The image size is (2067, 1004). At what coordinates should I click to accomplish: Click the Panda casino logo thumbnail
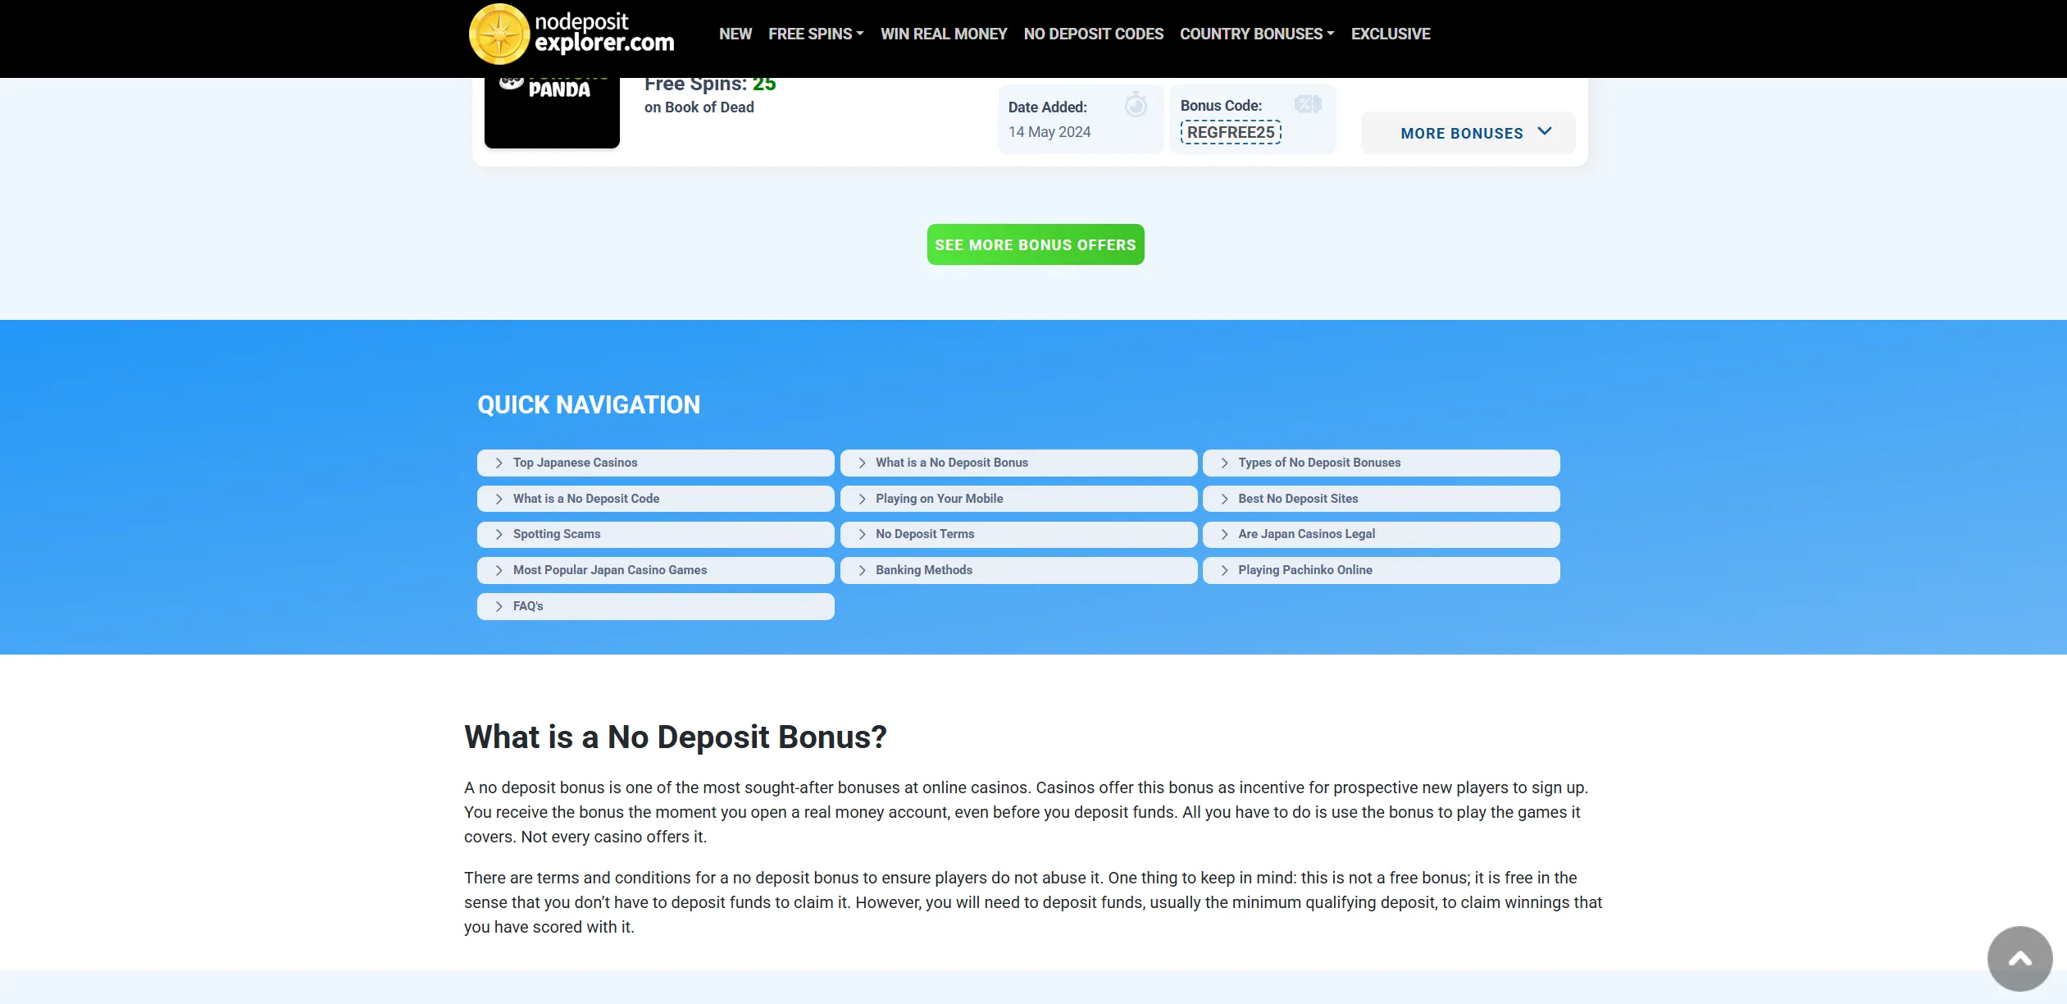coord(552,113)
